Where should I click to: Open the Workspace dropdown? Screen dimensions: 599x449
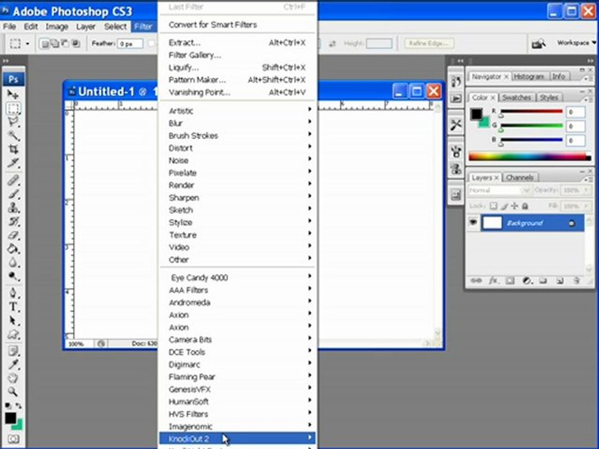point(576,43)
